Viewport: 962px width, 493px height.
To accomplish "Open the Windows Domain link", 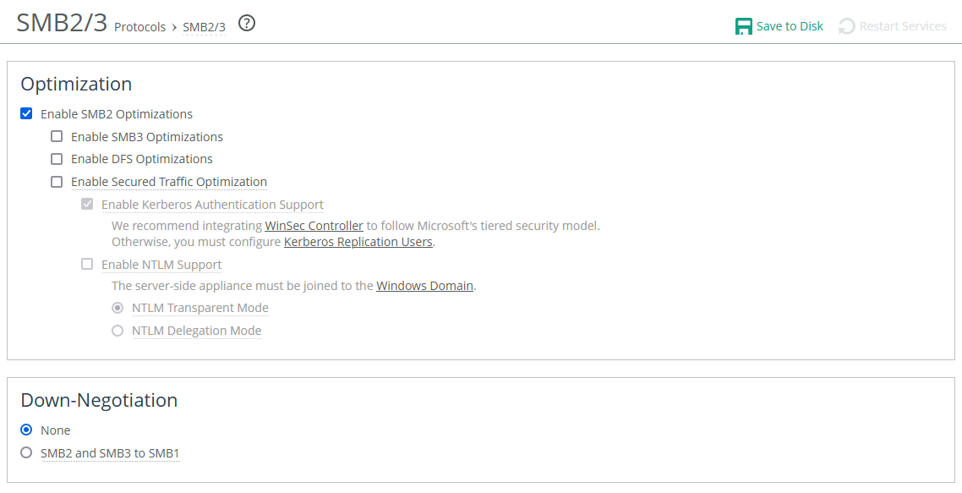I will [424, 286].
